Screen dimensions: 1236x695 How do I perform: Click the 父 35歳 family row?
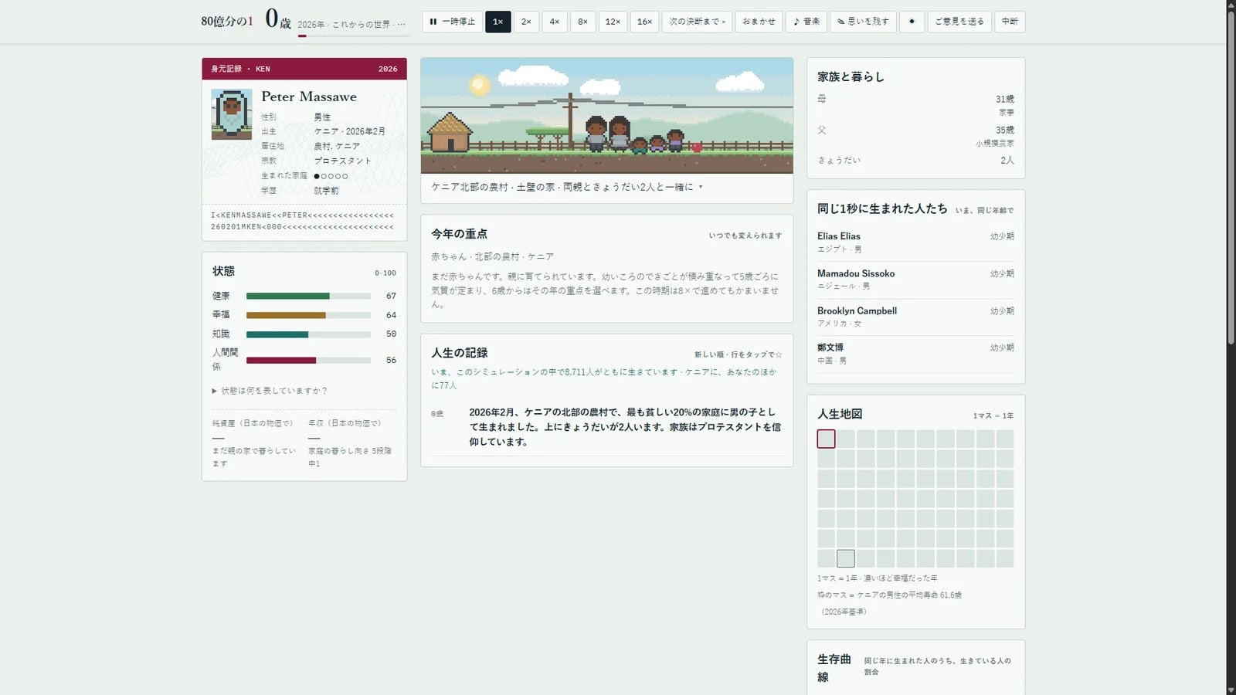coord(915,136)
